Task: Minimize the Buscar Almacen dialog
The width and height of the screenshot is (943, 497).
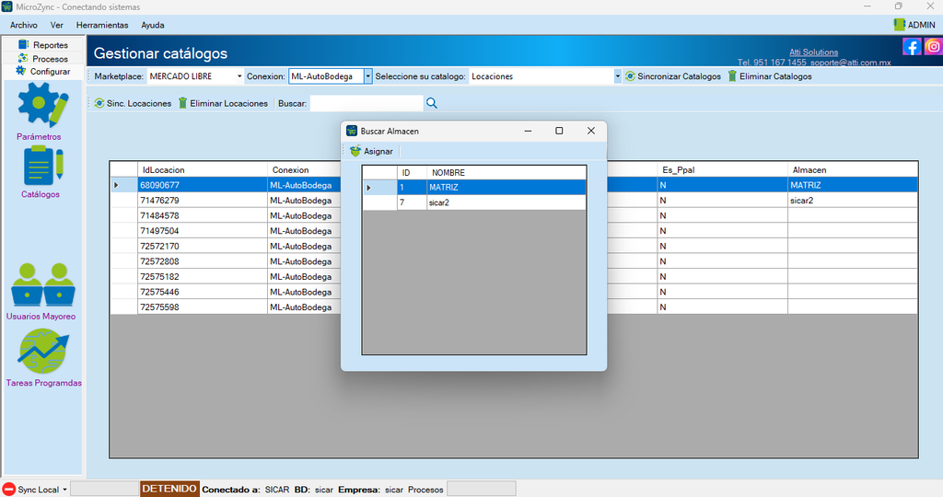Action: pyautogui.click(x=528, y=131)
